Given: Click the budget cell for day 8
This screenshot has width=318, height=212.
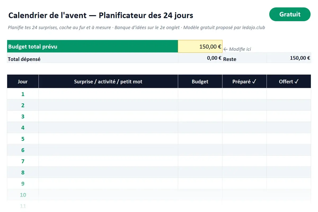Looking at the screenshot, I should (200, 172).
